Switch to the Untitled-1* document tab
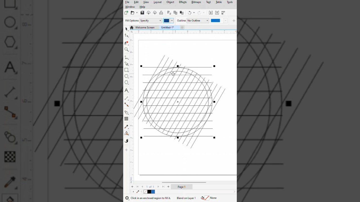Viewport: 360px width, 202px height. tap(168, 27)
